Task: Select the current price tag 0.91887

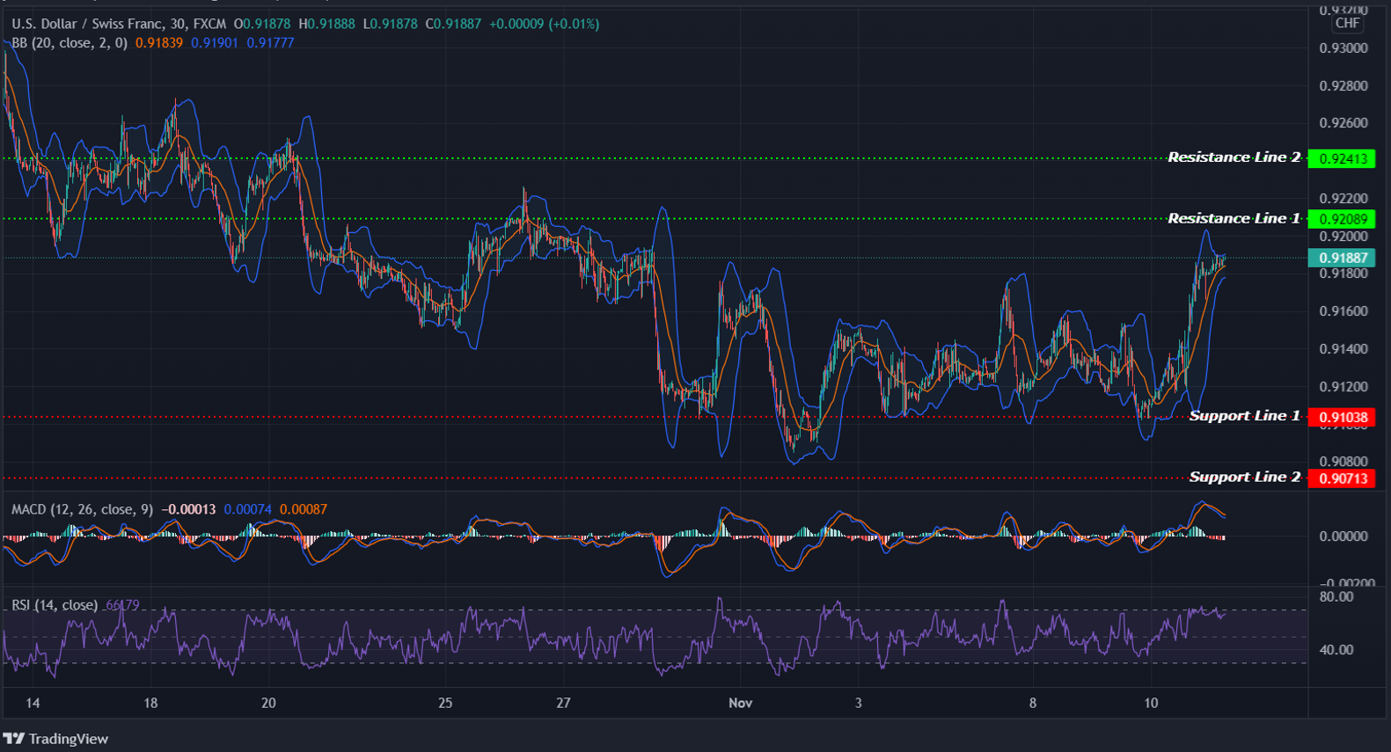Action: (x=1342, y=258)
